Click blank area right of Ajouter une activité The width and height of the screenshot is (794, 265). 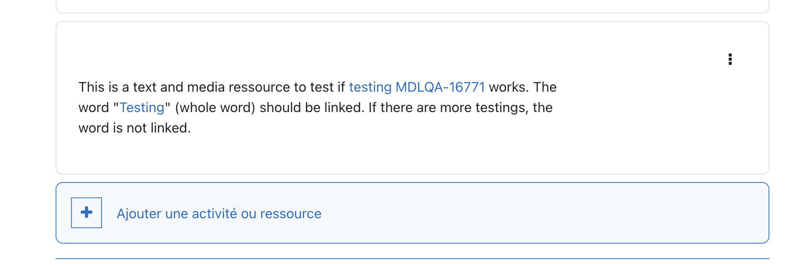546,213
